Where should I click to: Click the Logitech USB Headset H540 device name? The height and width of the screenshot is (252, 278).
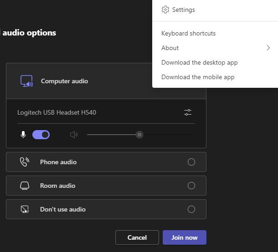pyautogui.click(x=57, y=112)
